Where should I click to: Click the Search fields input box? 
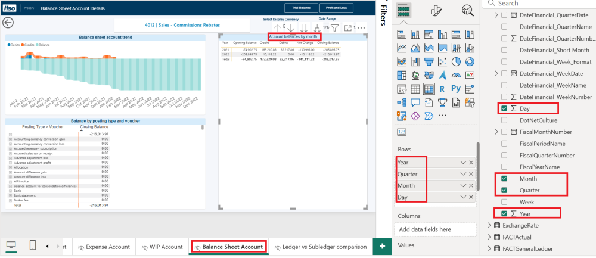[540, 4]
